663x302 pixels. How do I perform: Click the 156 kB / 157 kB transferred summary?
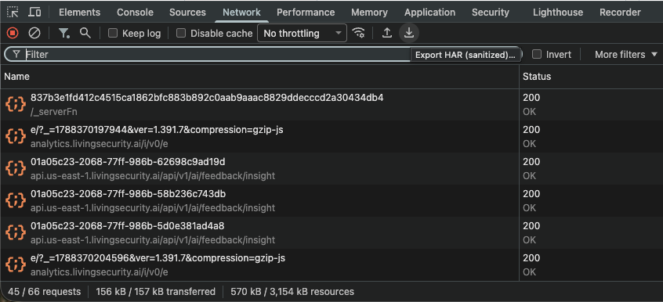[x=156, y=292]
